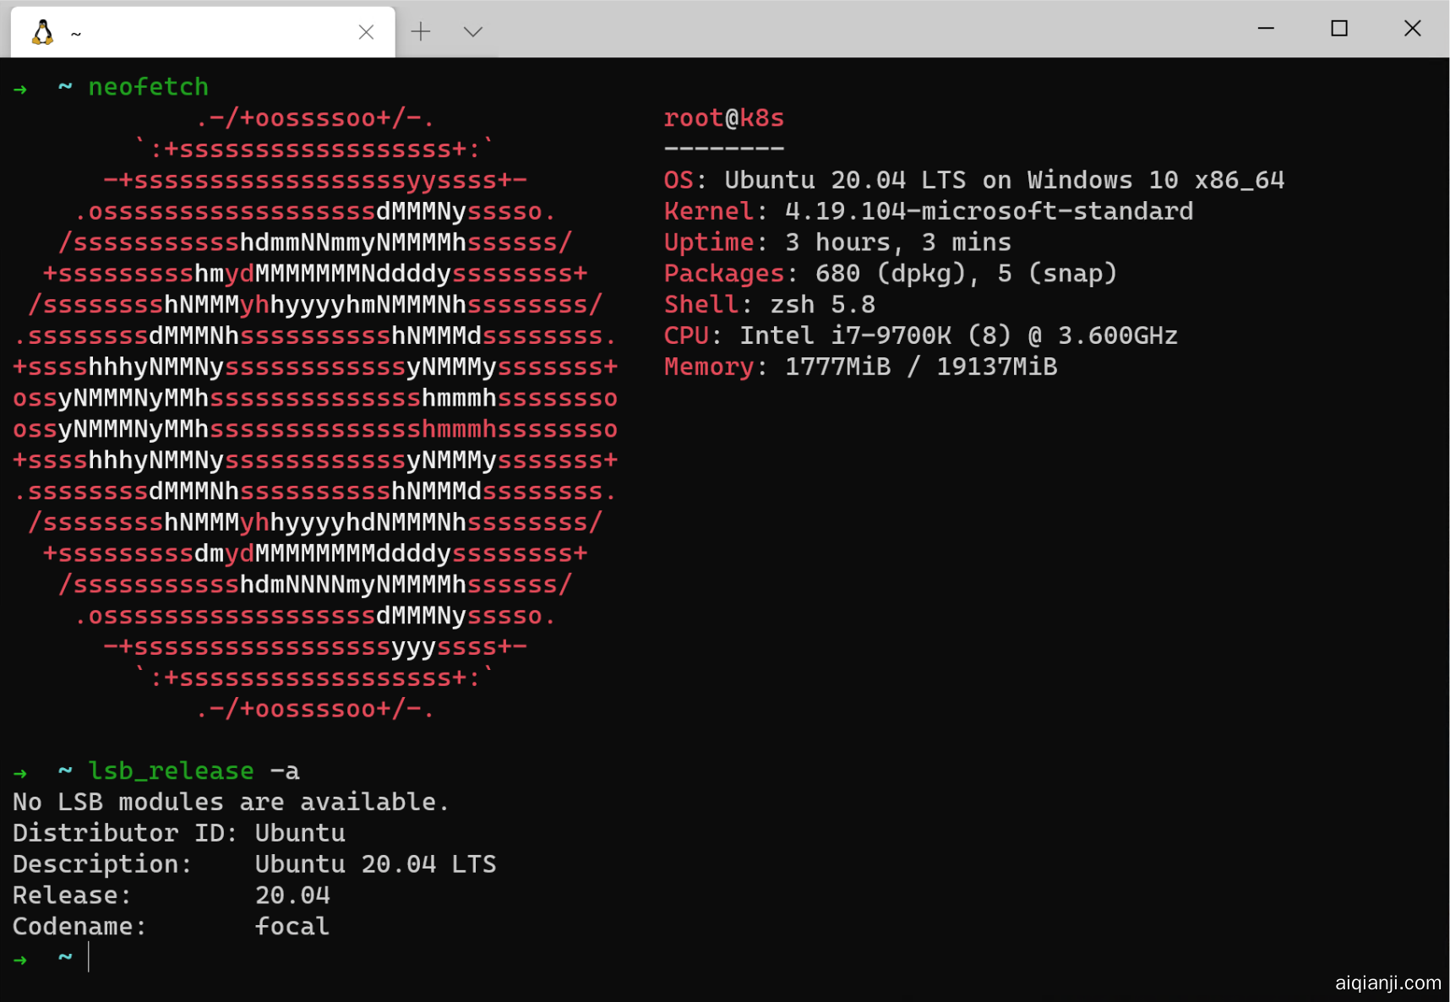Image resolution: width=1450 pixels, height=1002 pixels.
Task: Select the tilde home tab
Action: coord(76,34)
